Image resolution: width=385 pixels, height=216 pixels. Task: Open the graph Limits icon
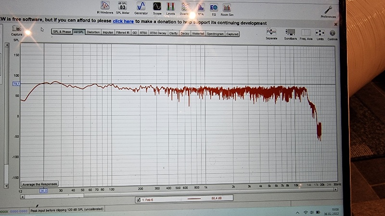[320, 33]
